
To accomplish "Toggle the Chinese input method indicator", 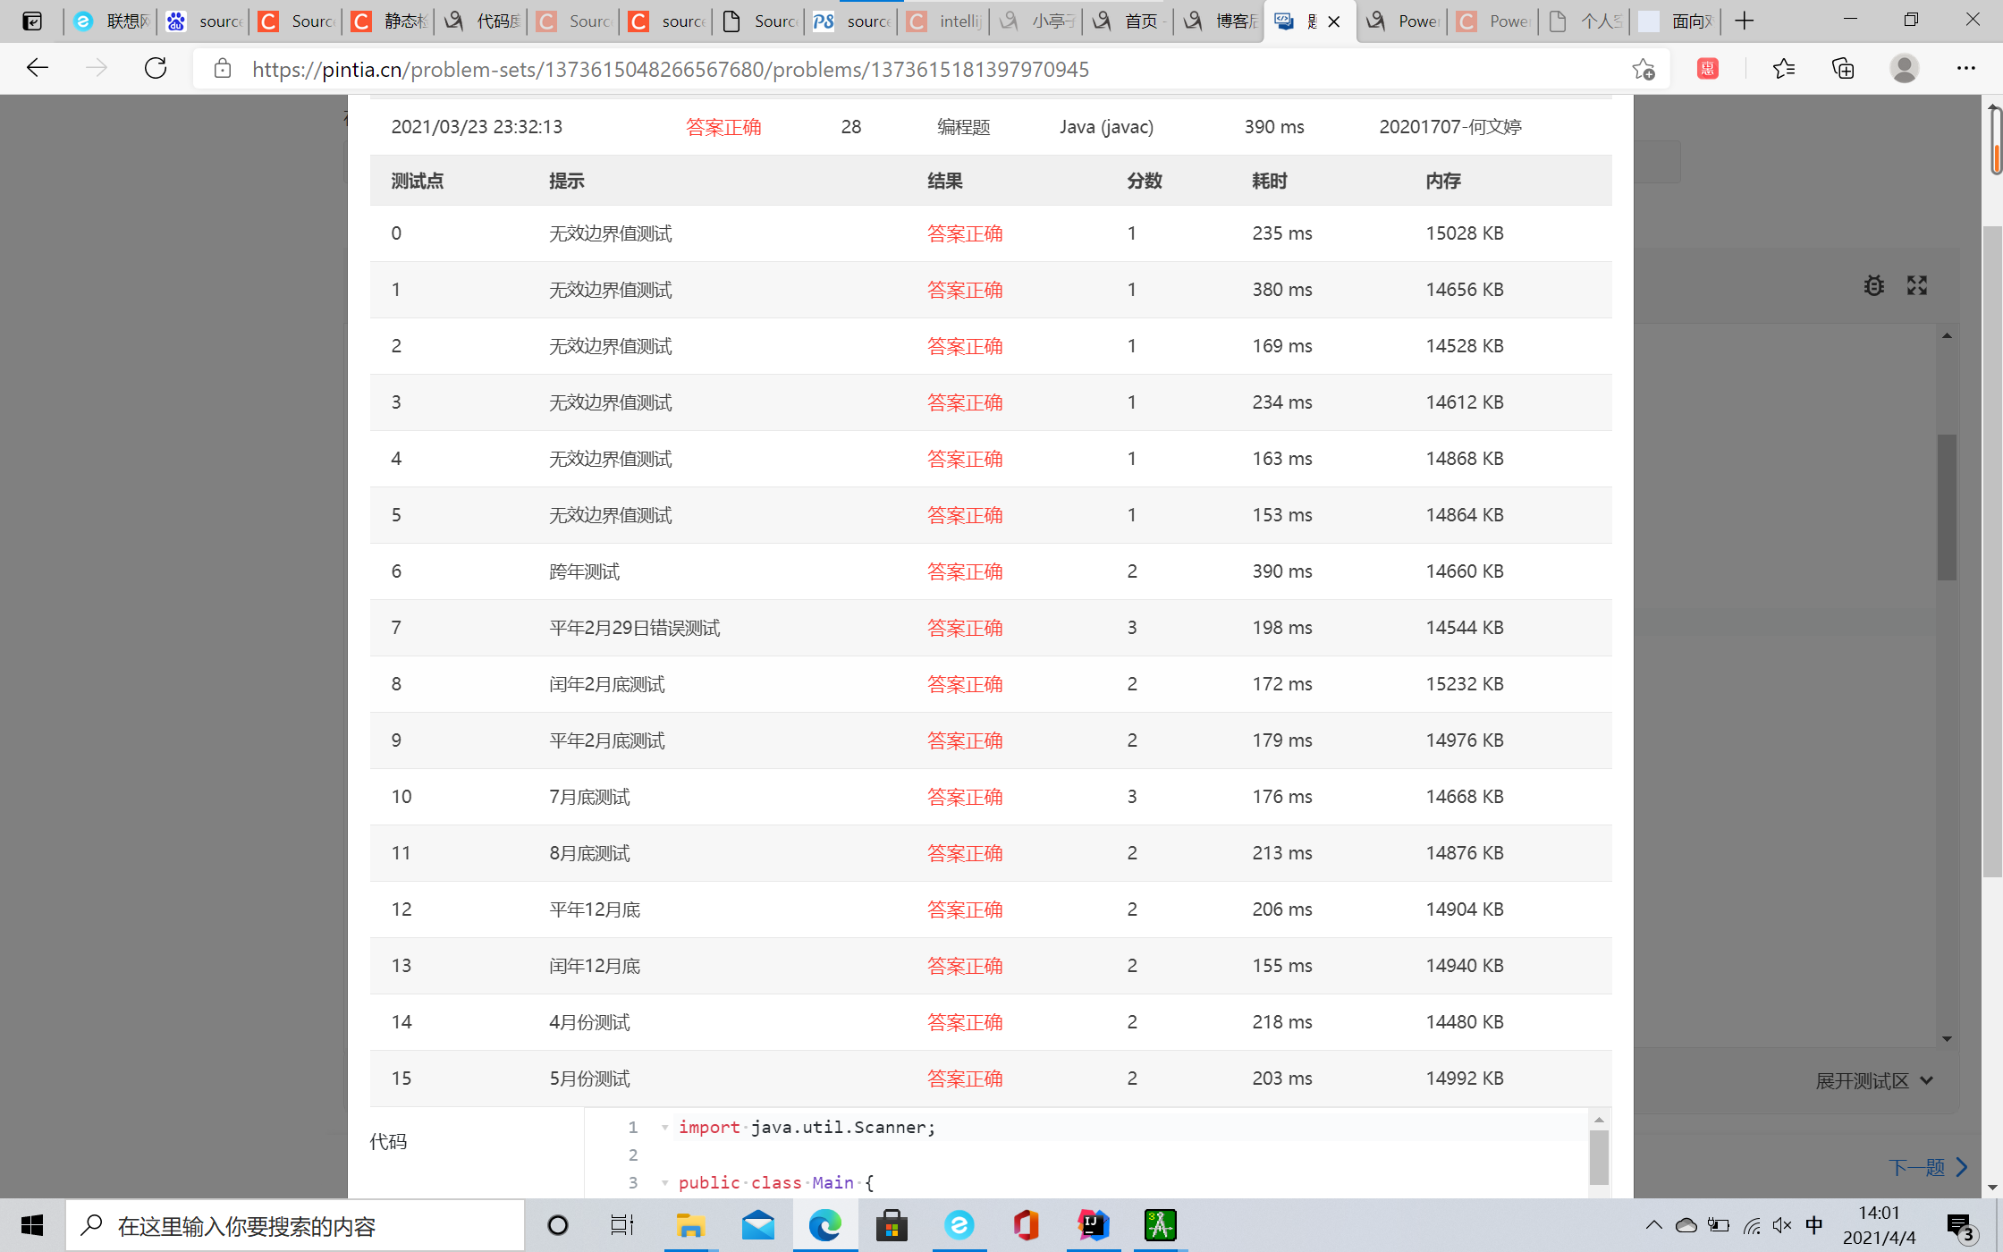I will [x=1814, y=1225].
